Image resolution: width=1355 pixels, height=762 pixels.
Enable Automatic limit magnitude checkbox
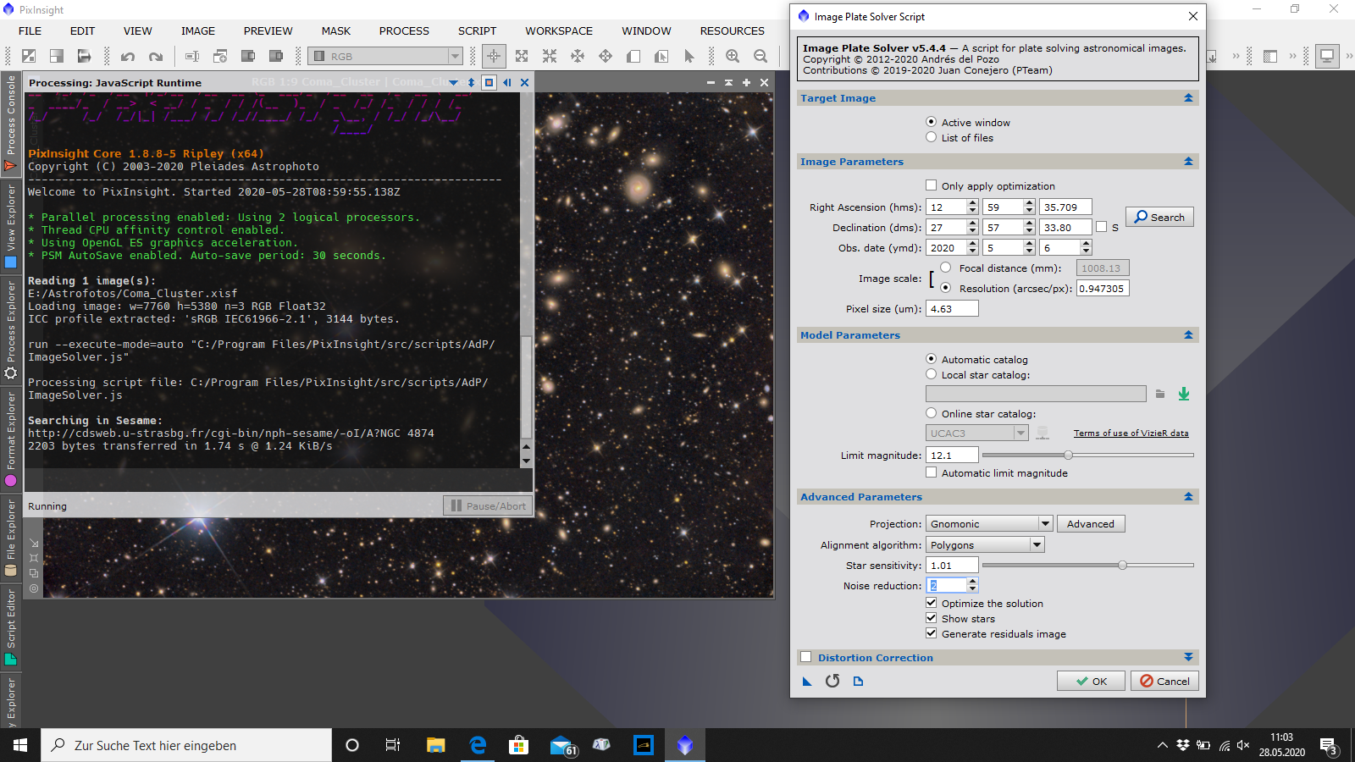(x=932, y=472)
